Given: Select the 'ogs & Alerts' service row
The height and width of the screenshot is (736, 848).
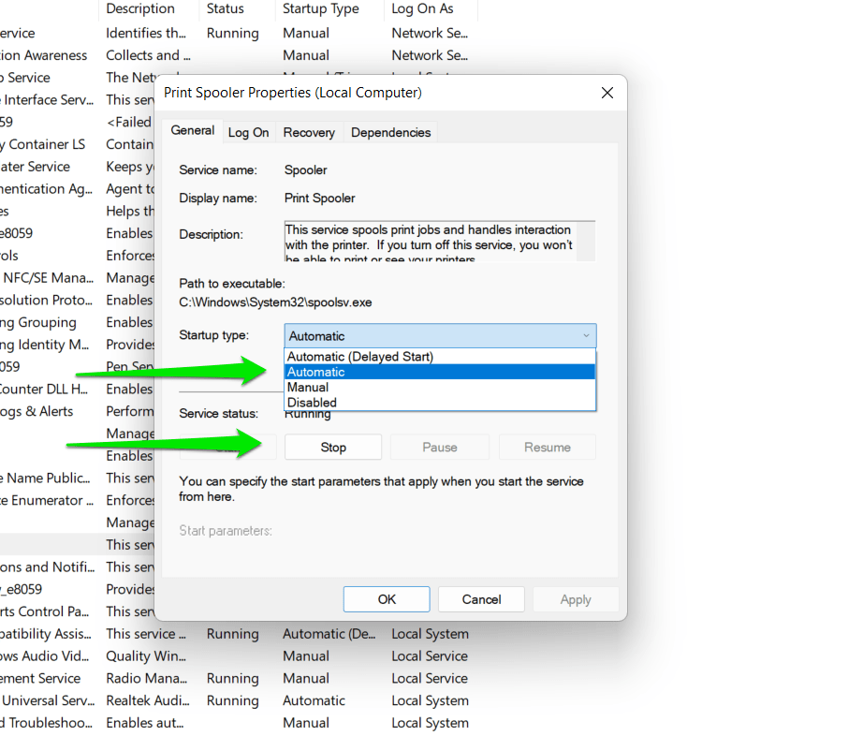Looking at the screenshot, I should pyautogui.click(x=37, y=411).
